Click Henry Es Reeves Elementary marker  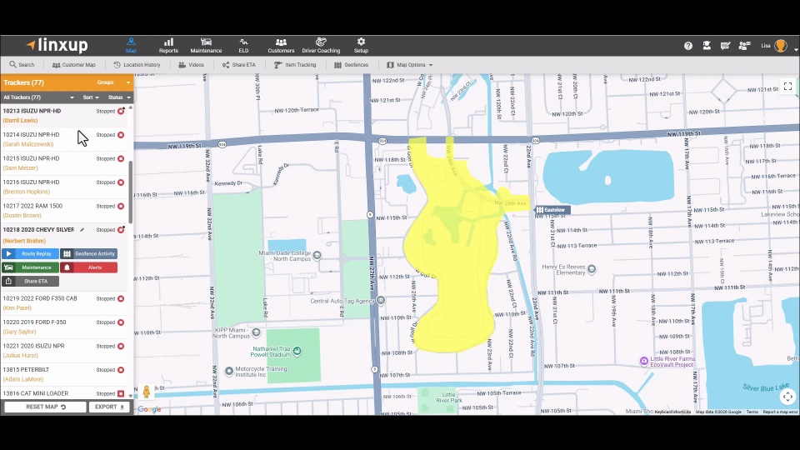[x=592, y=269]
